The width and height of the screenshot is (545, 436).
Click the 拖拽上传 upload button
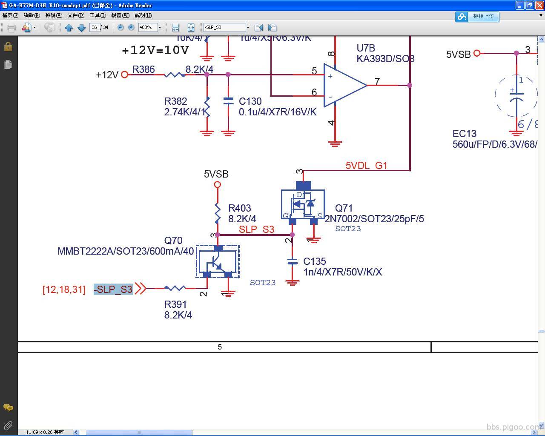coord(477,16)
